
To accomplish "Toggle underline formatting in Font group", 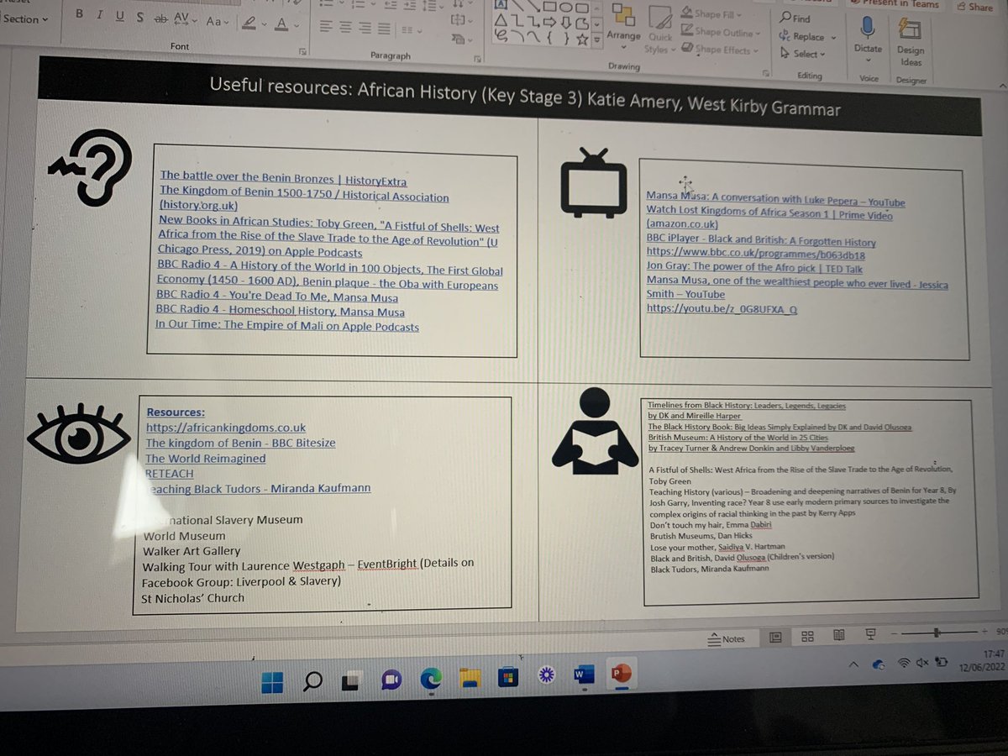I will point(119,15).
